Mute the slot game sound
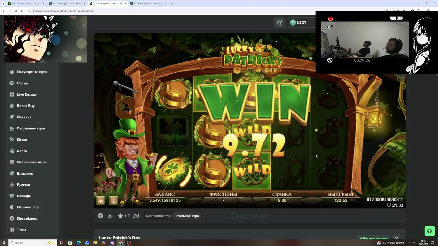Screen dimensions: 438x246 [101, 201]
